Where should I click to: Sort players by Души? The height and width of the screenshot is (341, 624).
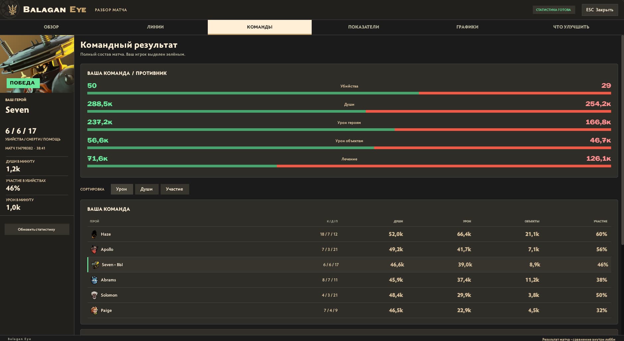click(146, 189)
